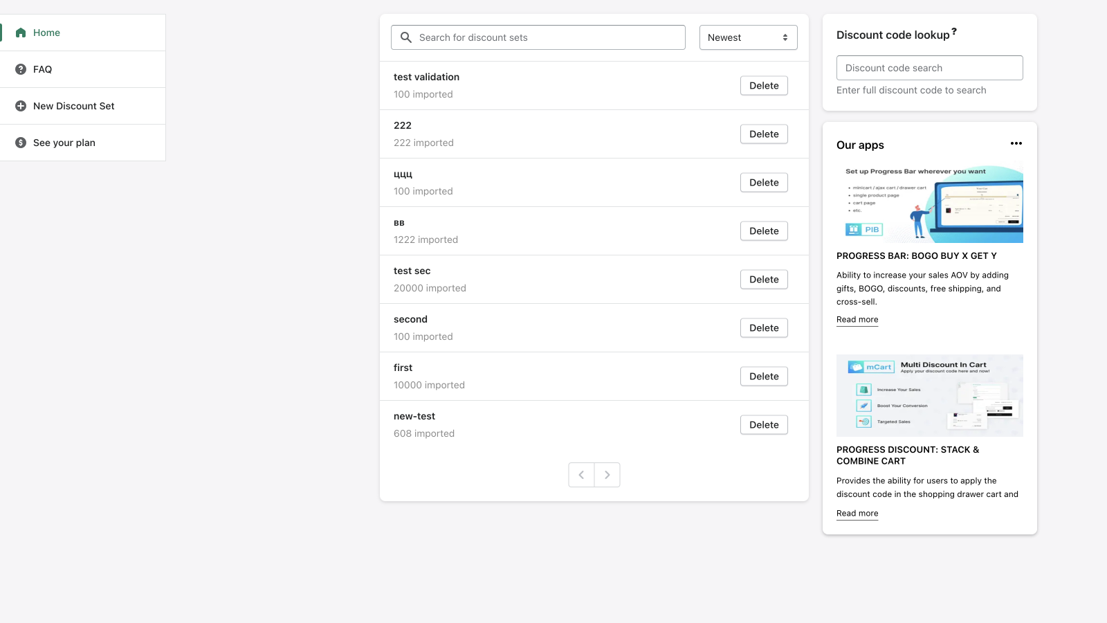The width and height of the screenshot is (1107, 623).
Task: Click the plus icon for New Discount Set
Action: (x=20, y=106)
